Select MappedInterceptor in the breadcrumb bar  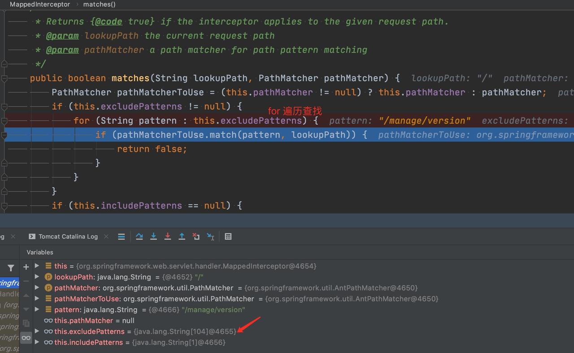pos(40,4)
